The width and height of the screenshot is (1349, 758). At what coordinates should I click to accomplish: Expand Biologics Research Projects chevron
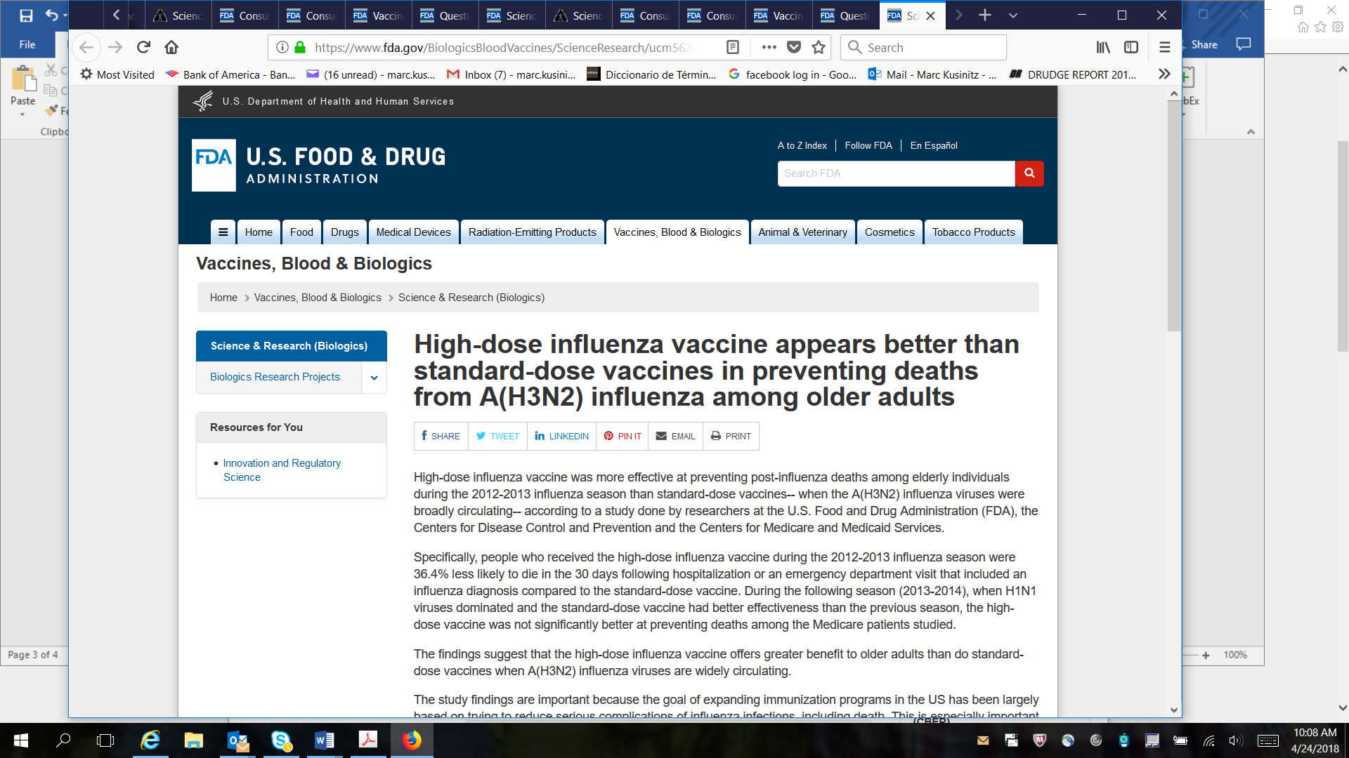[x=374, y=378]
